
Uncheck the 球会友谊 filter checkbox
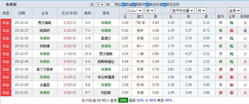point(148,5)
